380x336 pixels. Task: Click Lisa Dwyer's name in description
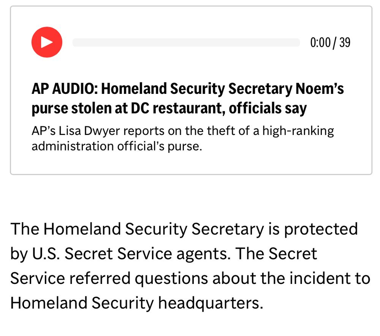[x=76, y=131]
